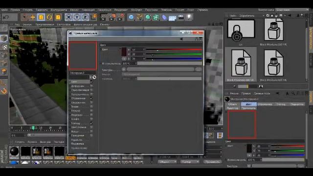Add a Cube primitive object
Viewport: 313px width, 176px height.
(131, 18)
